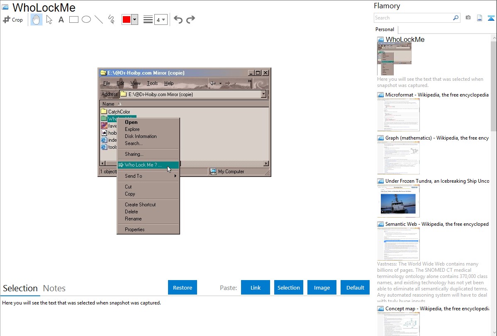
Task: Switch to the Notes tab
Action: point(54,288)
